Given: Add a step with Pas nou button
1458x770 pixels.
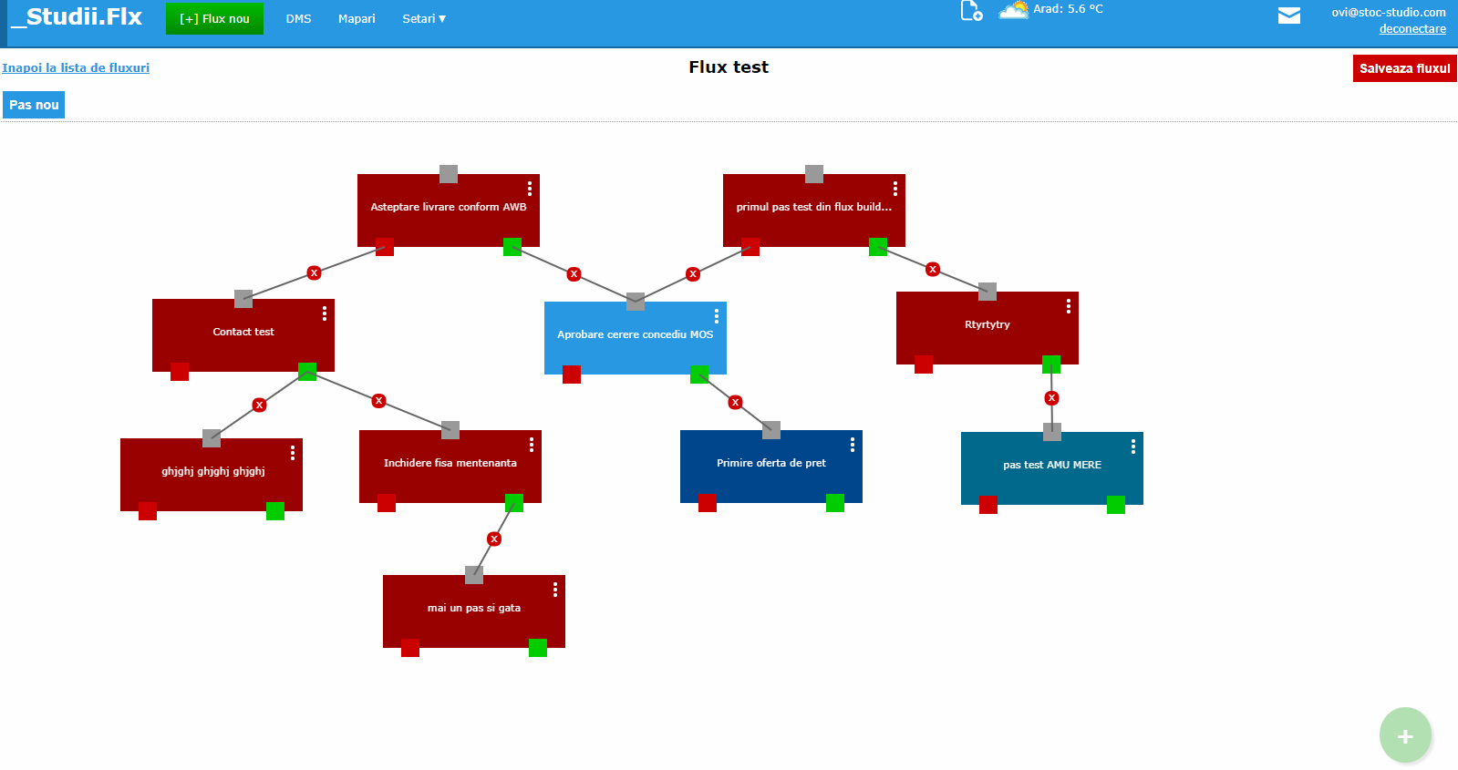Looking at the screenshot, I should pyautogui.click(x=34, y=105).
